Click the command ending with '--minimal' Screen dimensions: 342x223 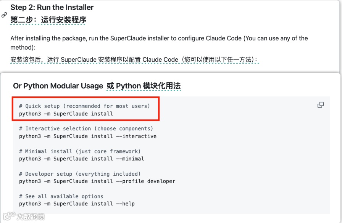click(82, 159)
